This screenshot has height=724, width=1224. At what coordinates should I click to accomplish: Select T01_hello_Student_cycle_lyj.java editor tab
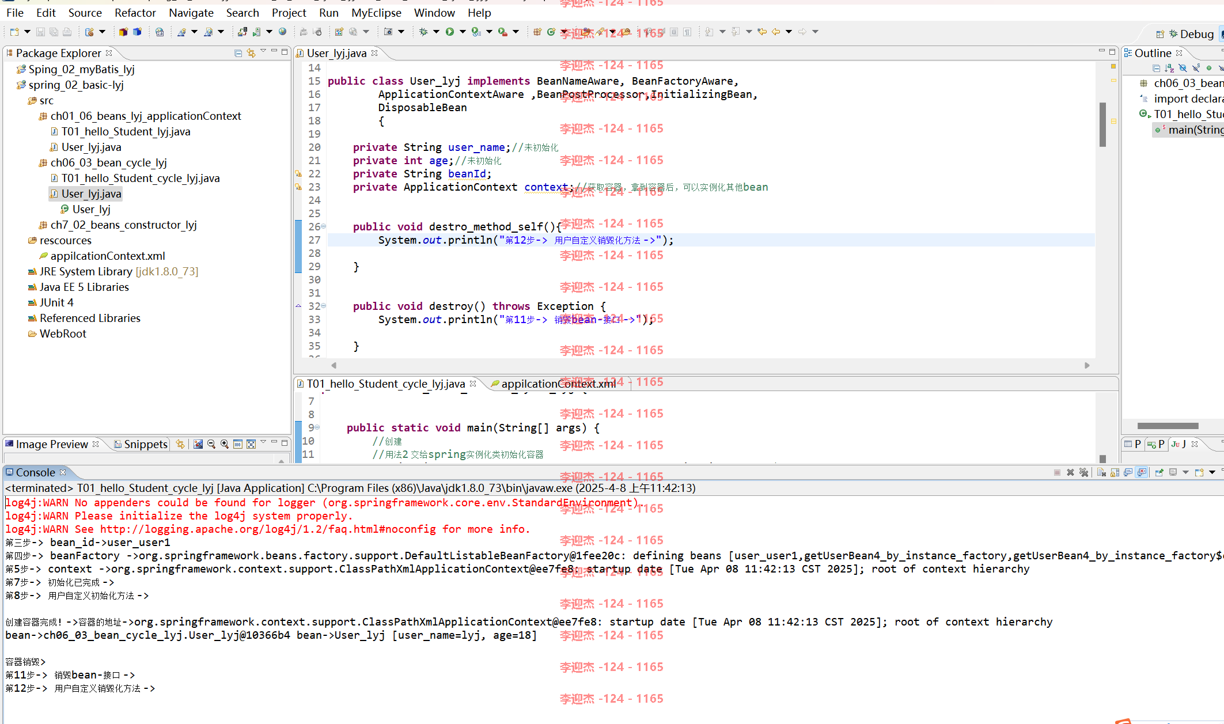point(385,384)
